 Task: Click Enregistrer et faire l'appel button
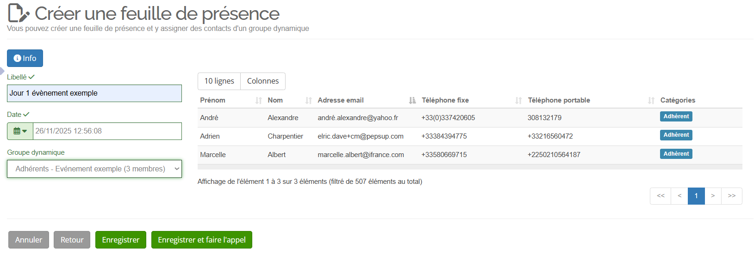pyautogui.click(x=201, y=240)
